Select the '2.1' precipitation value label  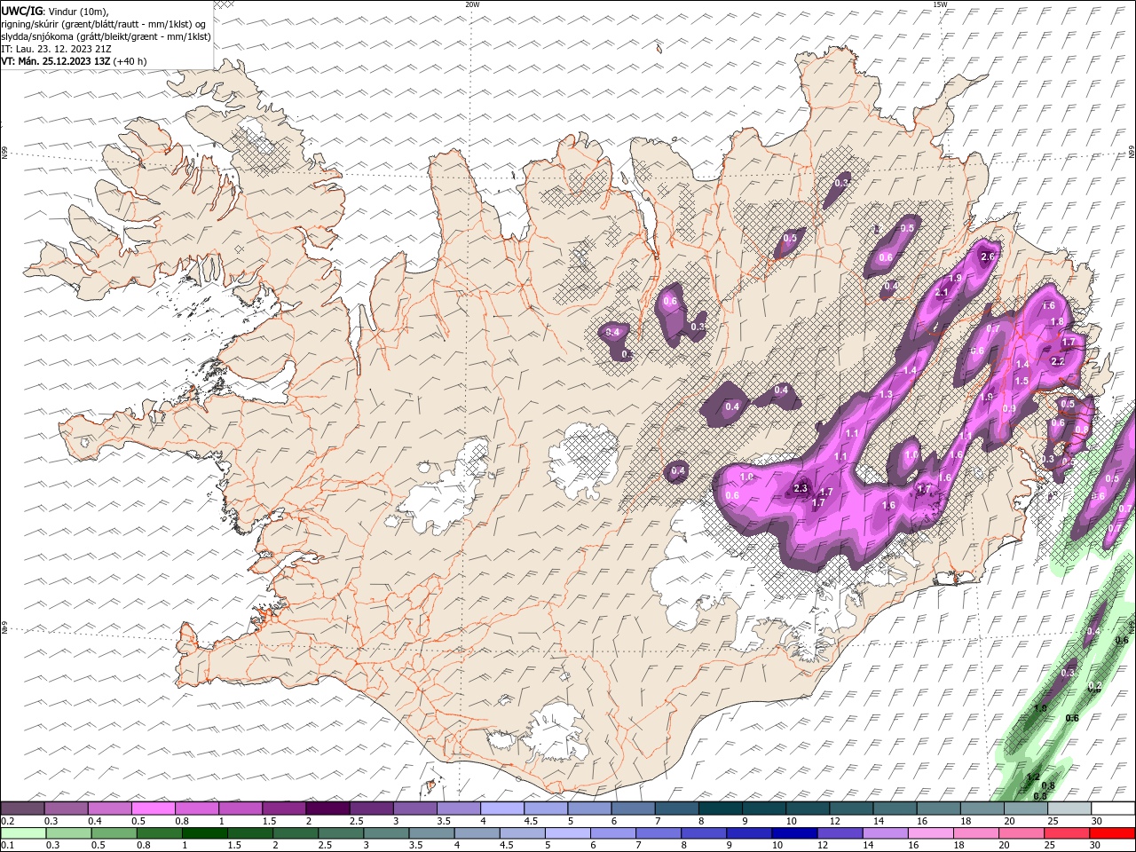(943, 292)
